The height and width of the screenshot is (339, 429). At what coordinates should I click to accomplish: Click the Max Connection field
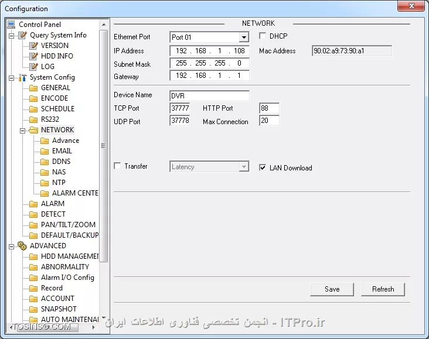(x=269, y=121)
